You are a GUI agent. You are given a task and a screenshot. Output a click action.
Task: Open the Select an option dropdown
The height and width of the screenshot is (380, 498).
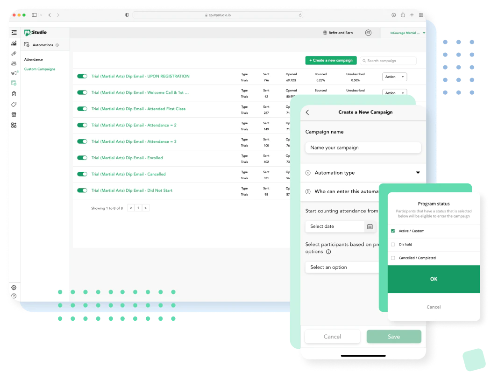tap(342, 267)
